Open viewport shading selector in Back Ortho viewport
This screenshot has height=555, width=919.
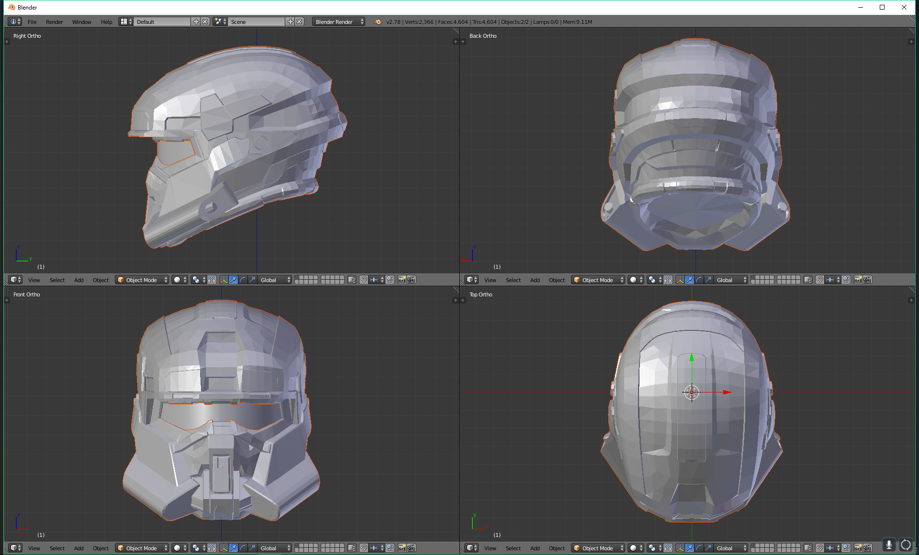(x=636, y=280)
